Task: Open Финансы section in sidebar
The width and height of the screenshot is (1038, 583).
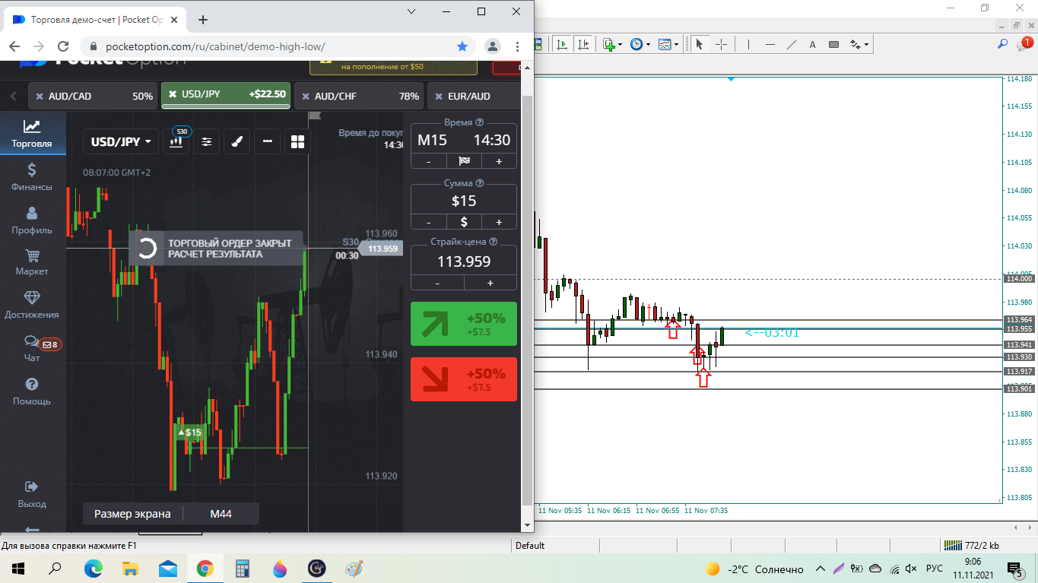Action: click(32, 177)
